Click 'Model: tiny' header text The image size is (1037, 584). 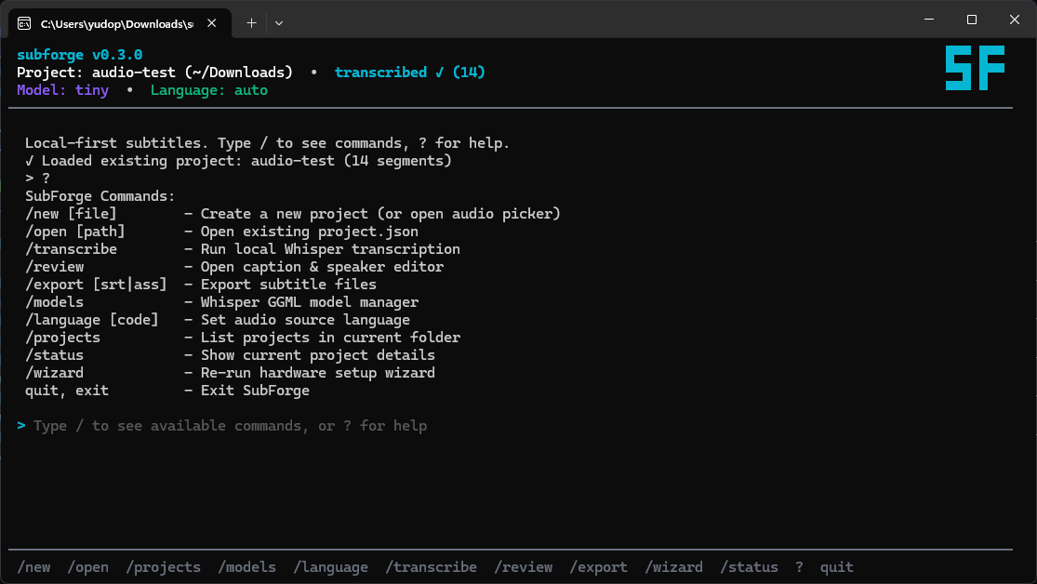[63, 90]
